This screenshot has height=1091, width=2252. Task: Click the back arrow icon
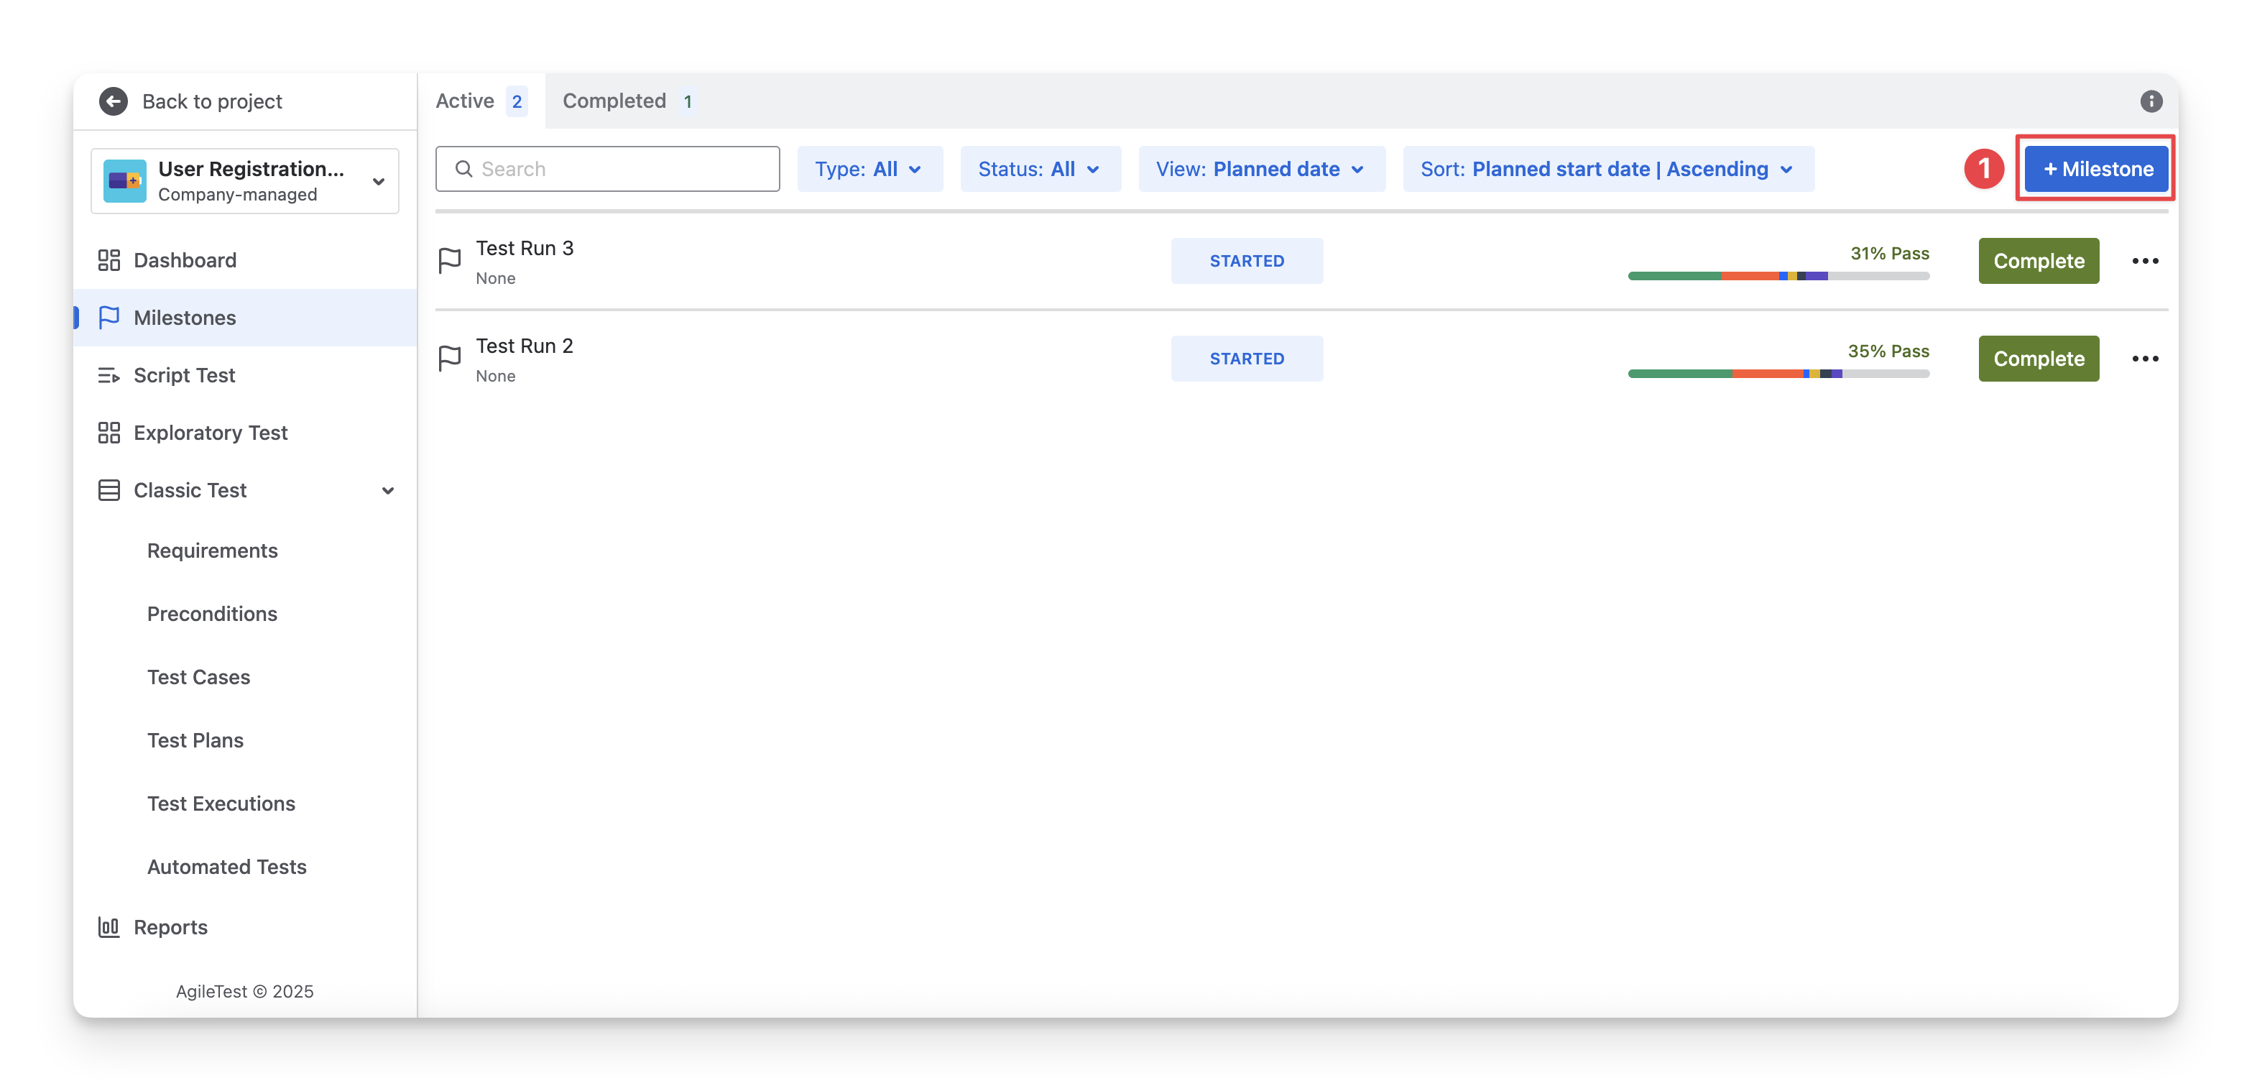113,101
